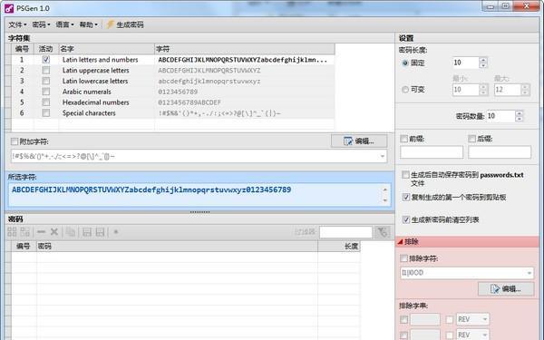
Task: Open the upper REV dropdown in exclude strings
Action: click(485, 319)
